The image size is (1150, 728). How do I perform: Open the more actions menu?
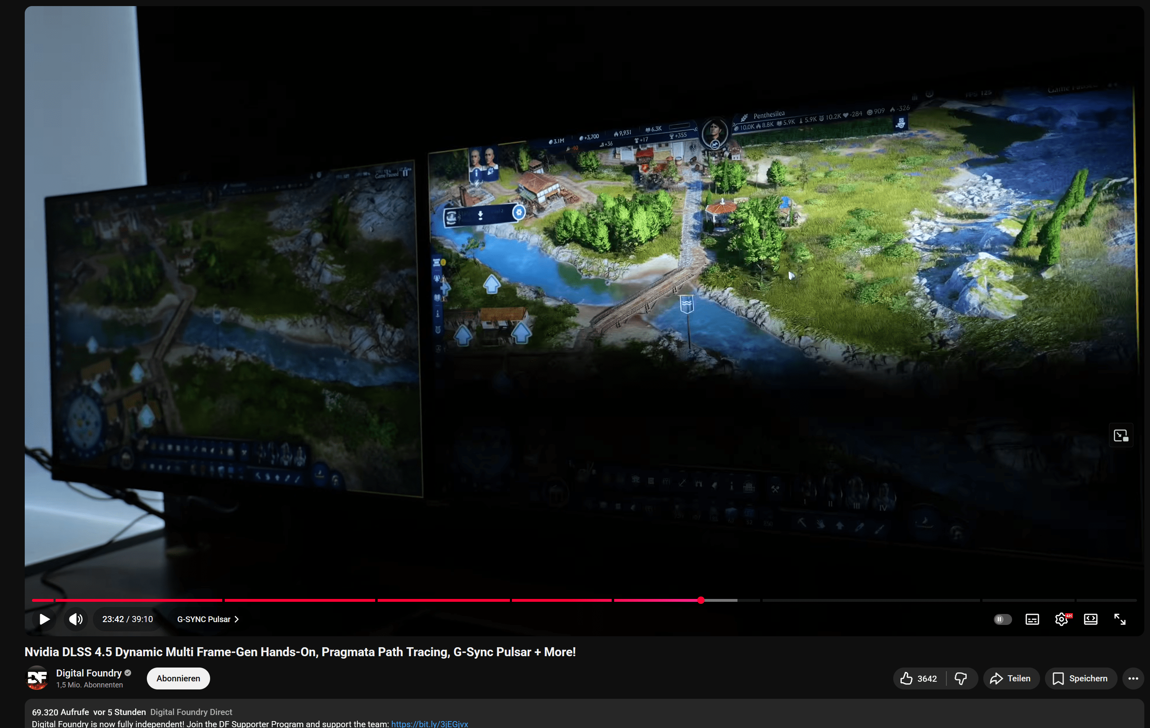pos(1133,678)
